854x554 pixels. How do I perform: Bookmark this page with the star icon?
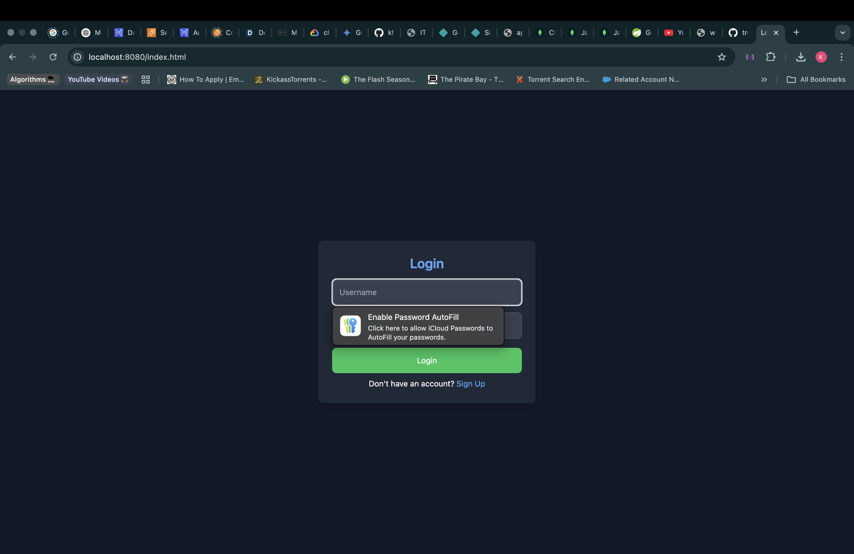click(722, 57)
